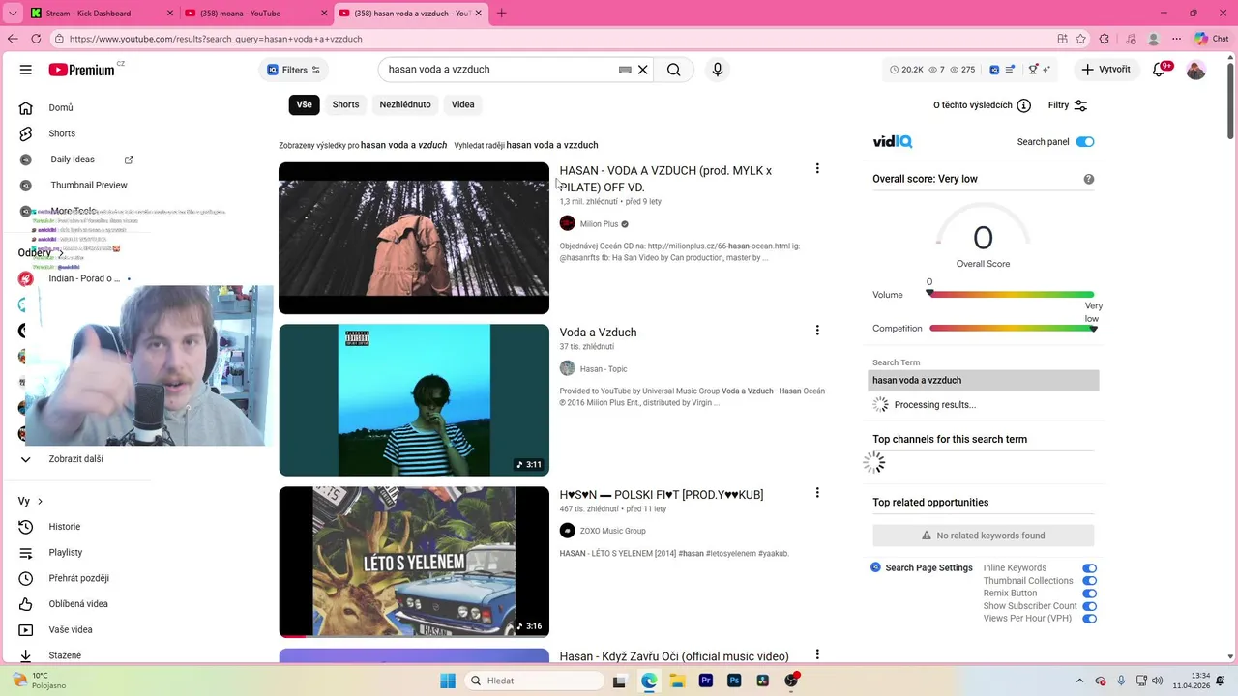Click the vidIQ Search Term field
This screenshot has height=696, width=1238.
pos(984,380)
